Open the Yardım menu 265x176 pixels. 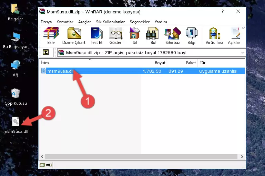tap(161, 22)
